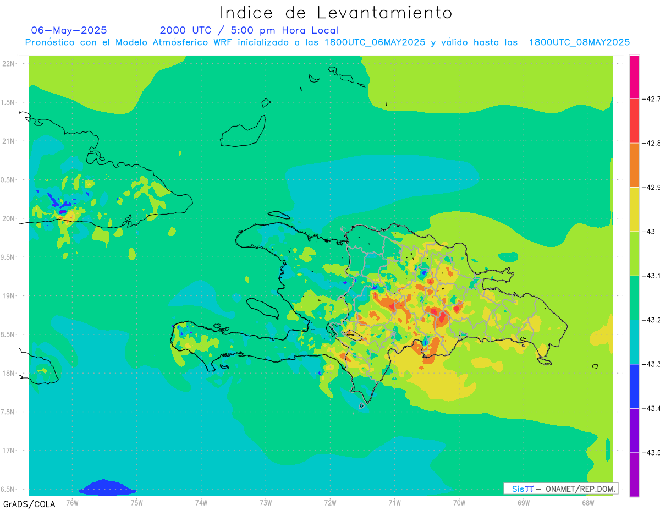Click the '21N' latitude label

click(x=9, y=141)
